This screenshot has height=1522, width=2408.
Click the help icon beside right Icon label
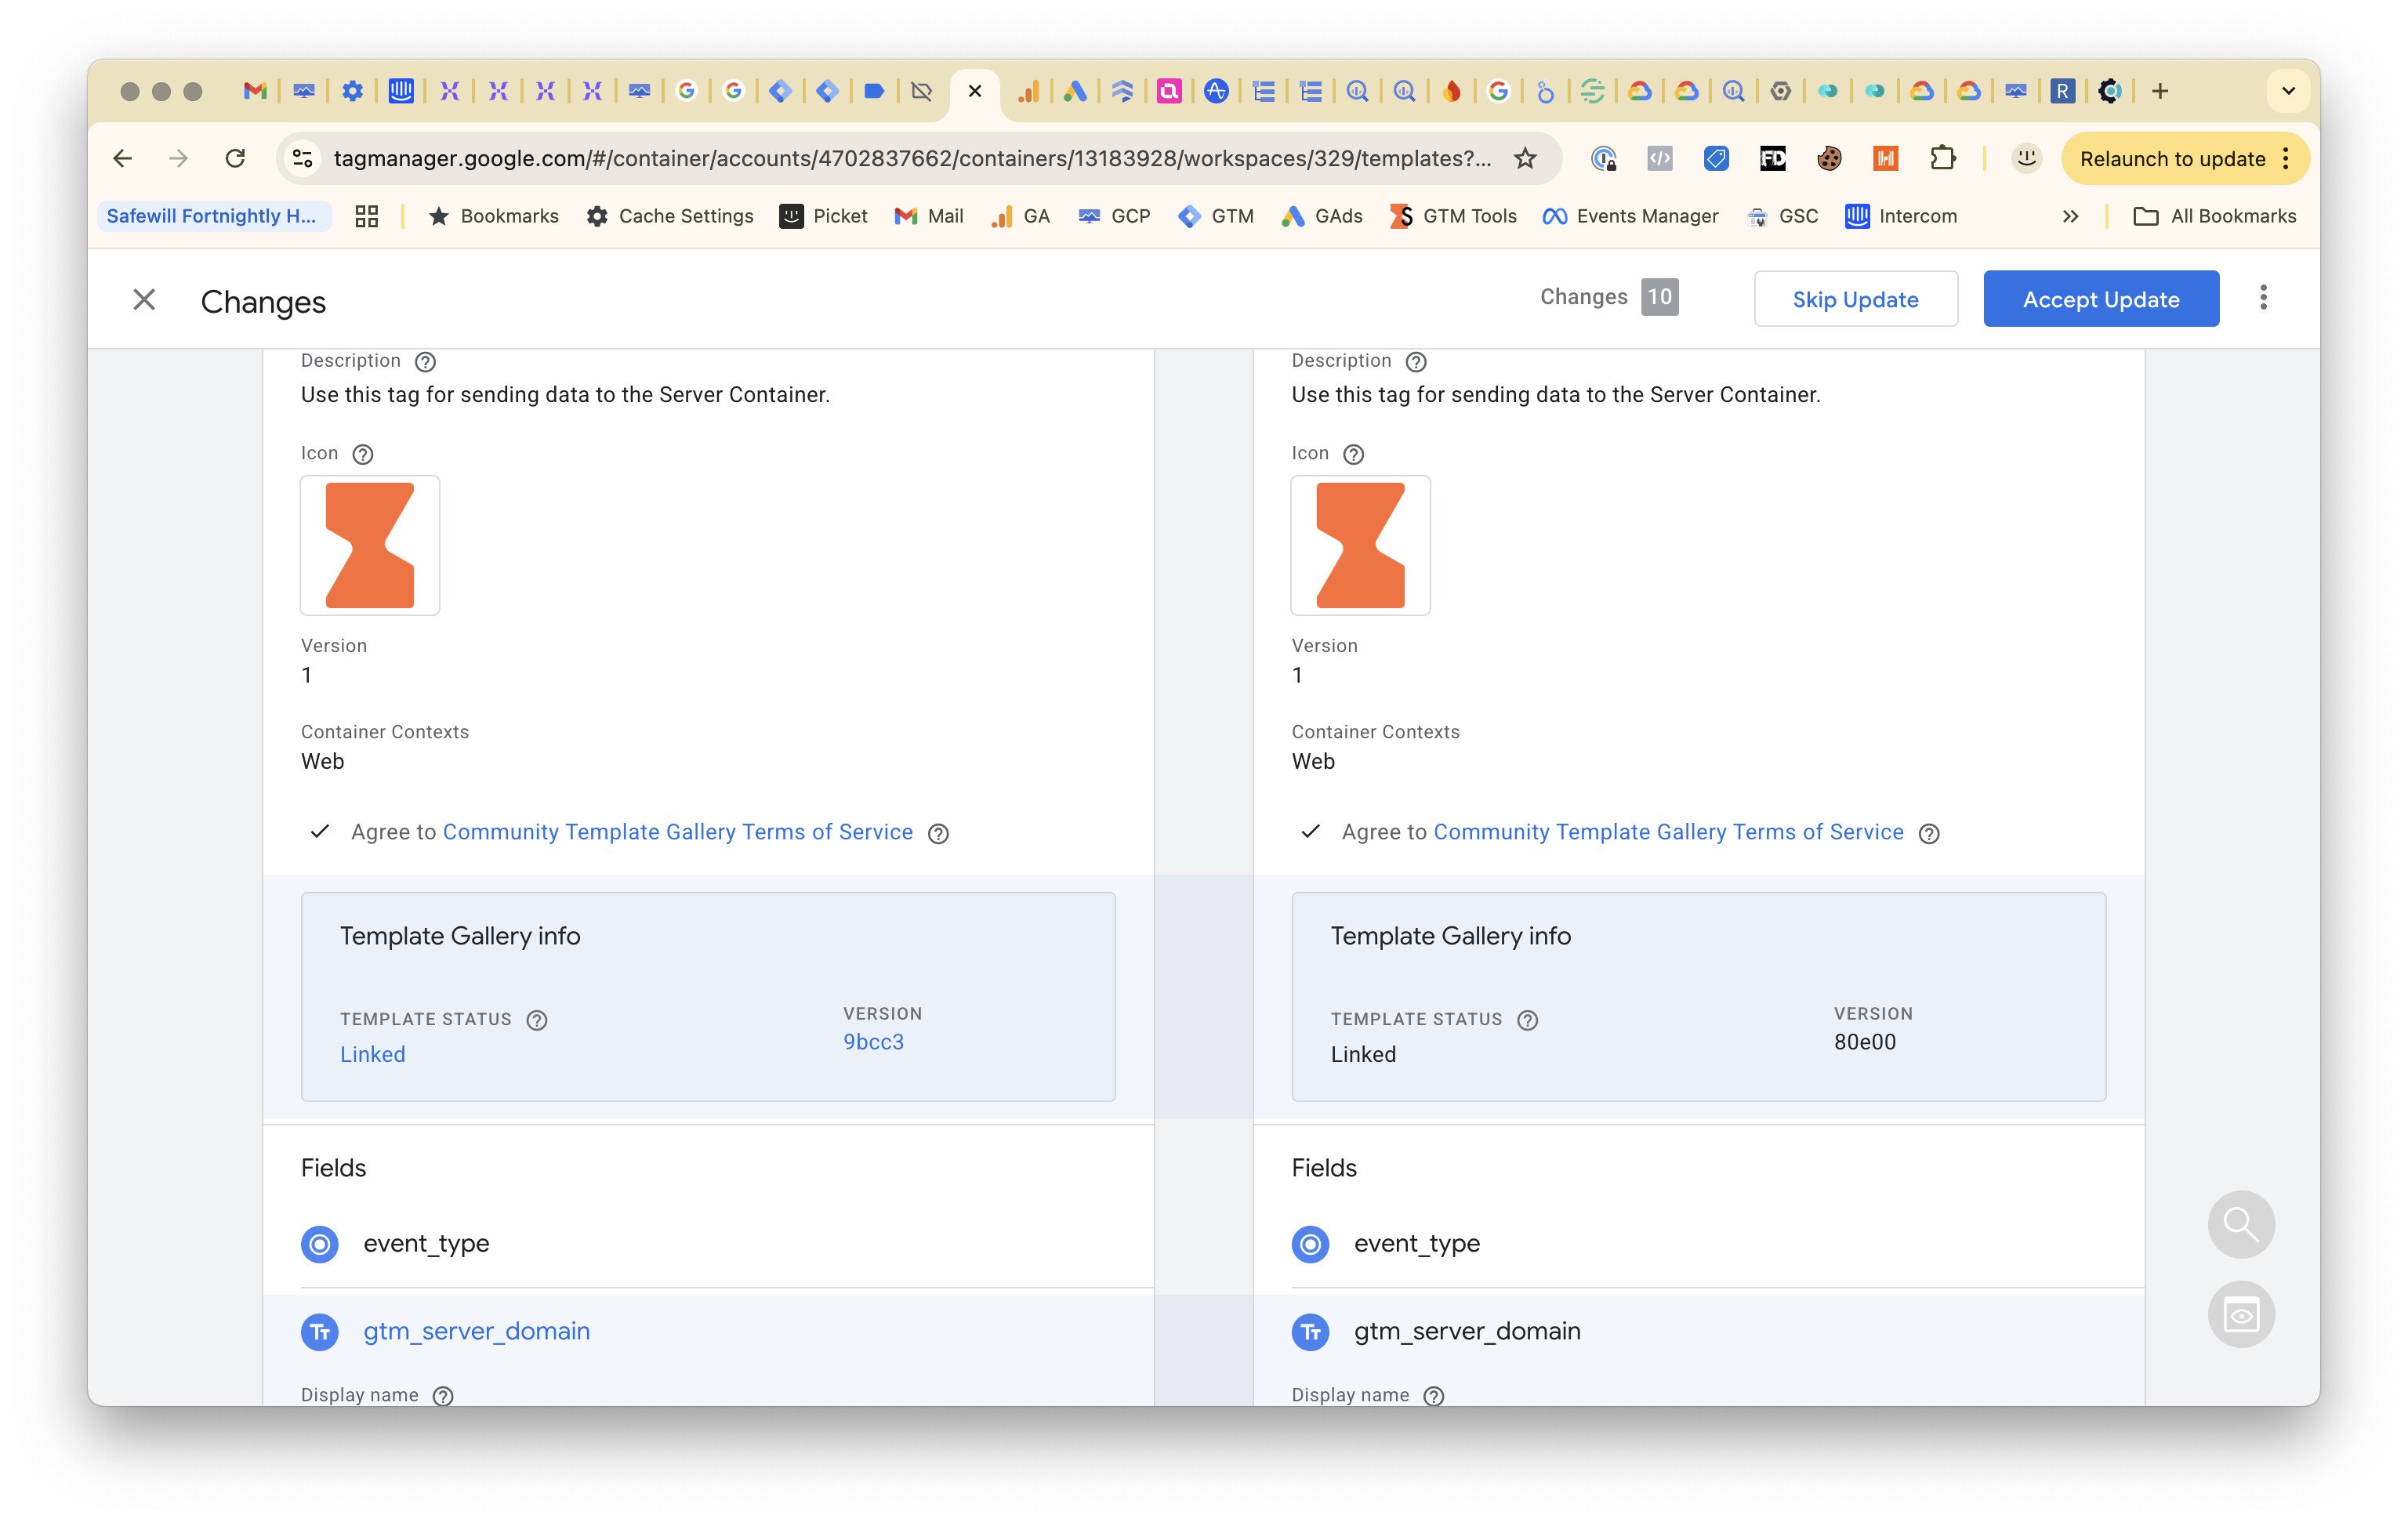tap(1353, 454)
